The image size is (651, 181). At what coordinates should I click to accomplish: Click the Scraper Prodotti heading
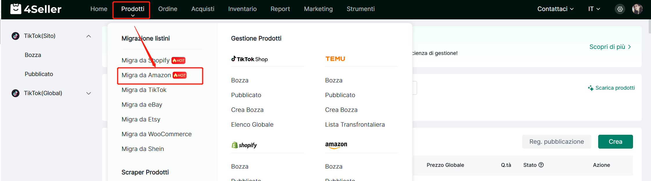coord(145,172)
